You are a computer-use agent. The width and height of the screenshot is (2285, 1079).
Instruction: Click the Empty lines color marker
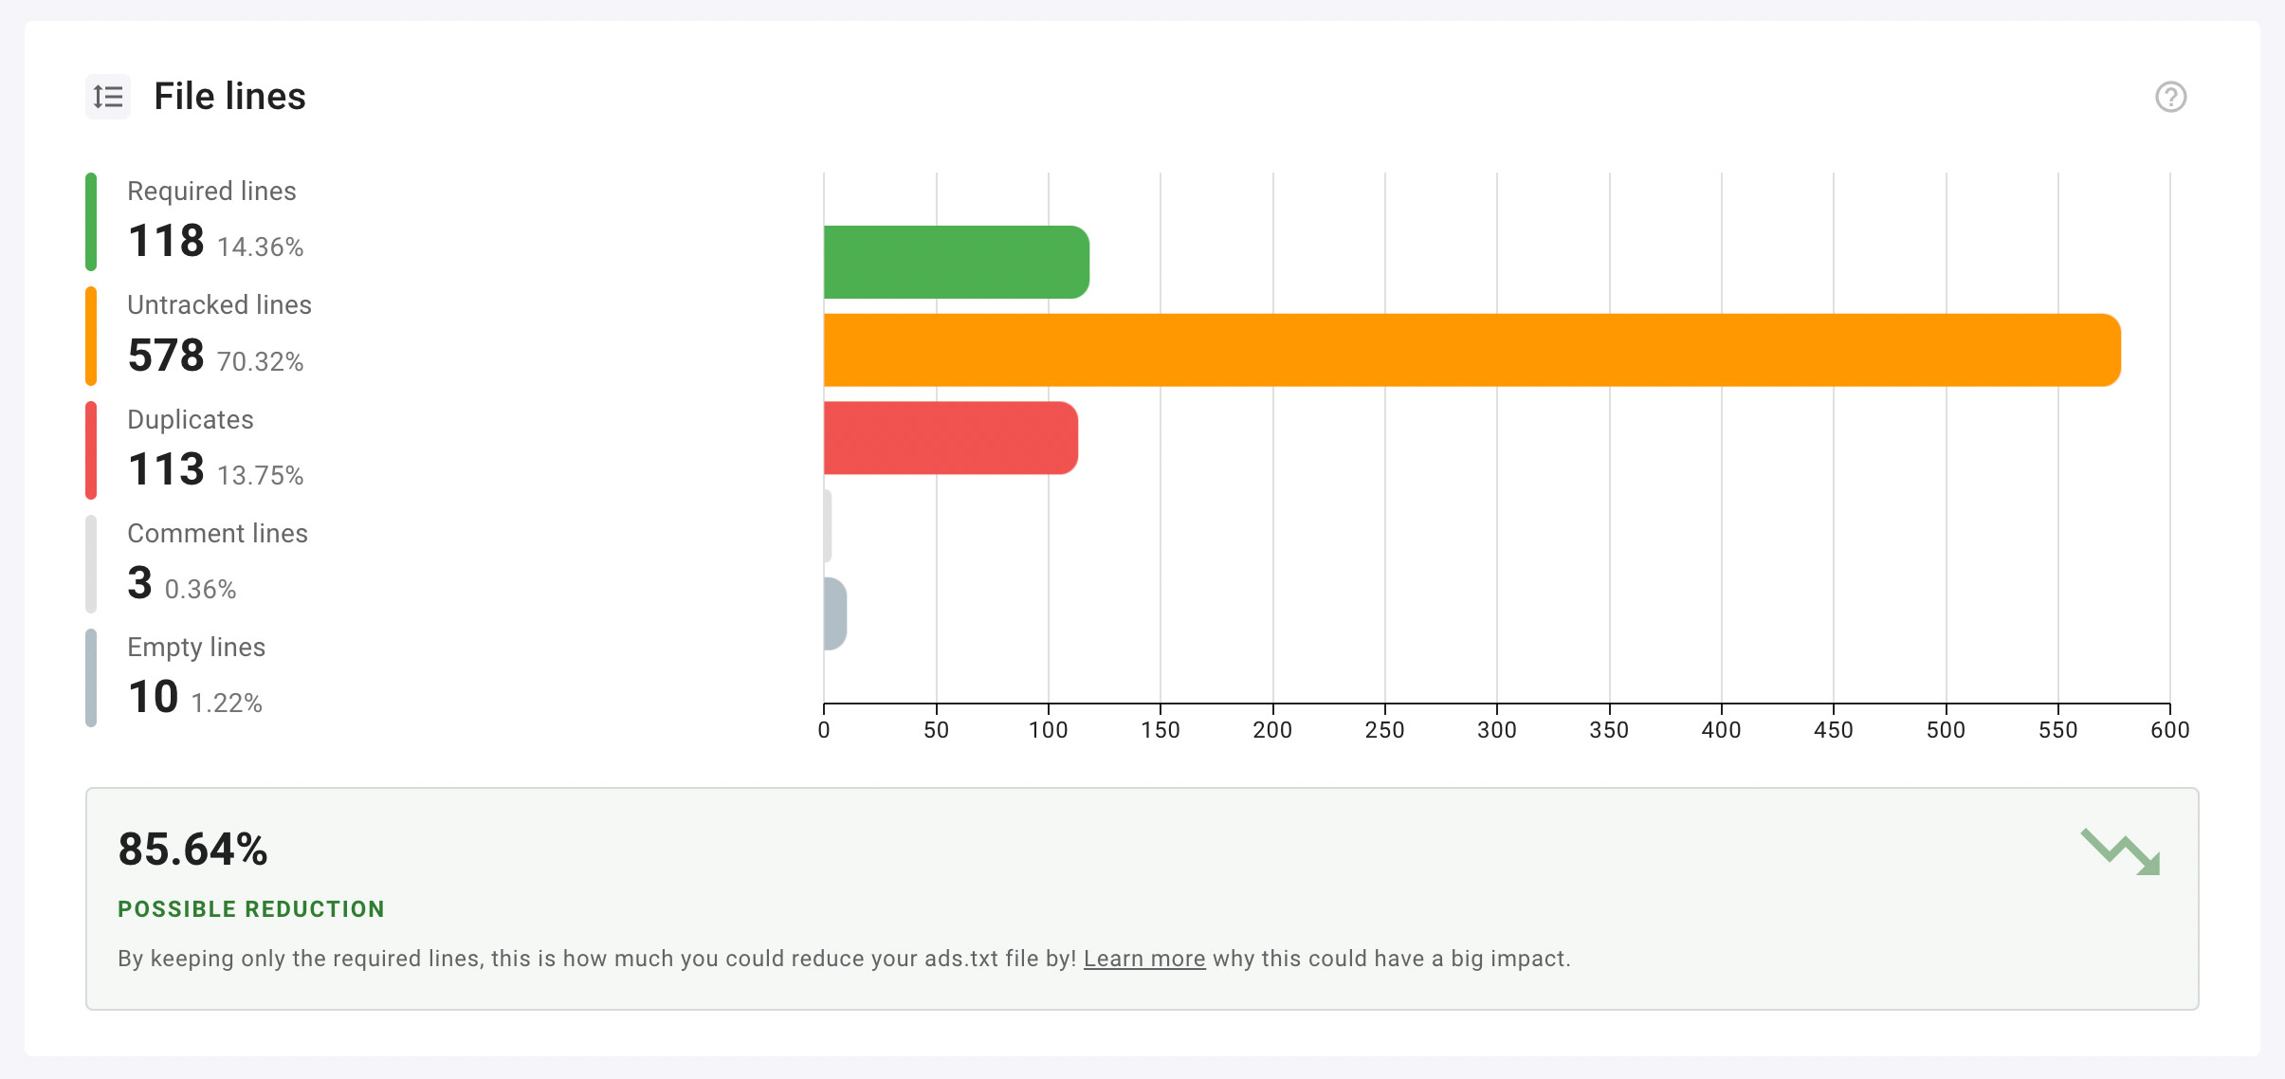coord(91,678)
